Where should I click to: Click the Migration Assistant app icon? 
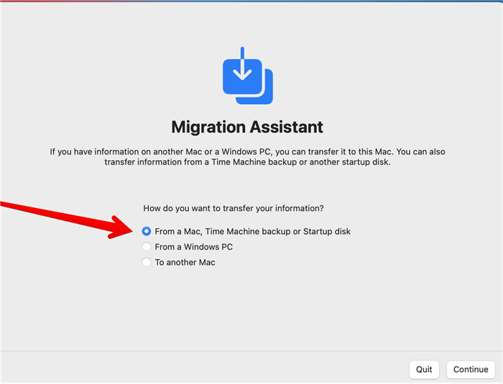(246, 77)
